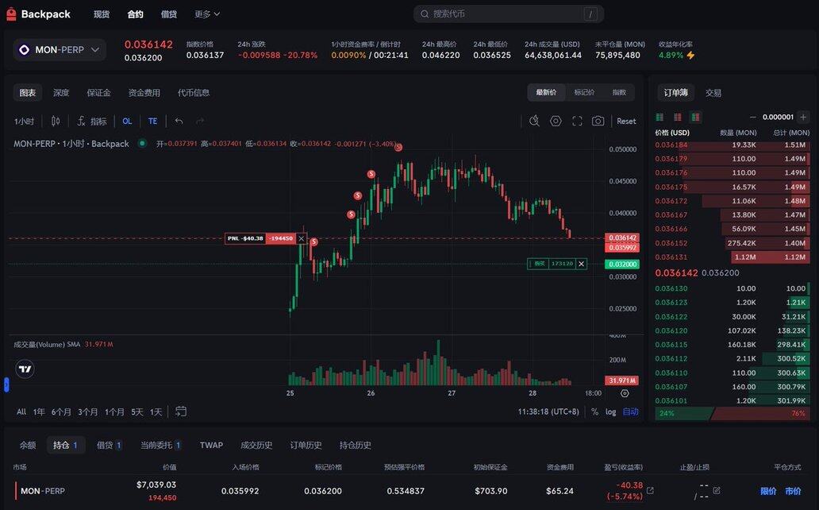
Task: Toggle percent scale on chart
Action: tap(594, 411)
